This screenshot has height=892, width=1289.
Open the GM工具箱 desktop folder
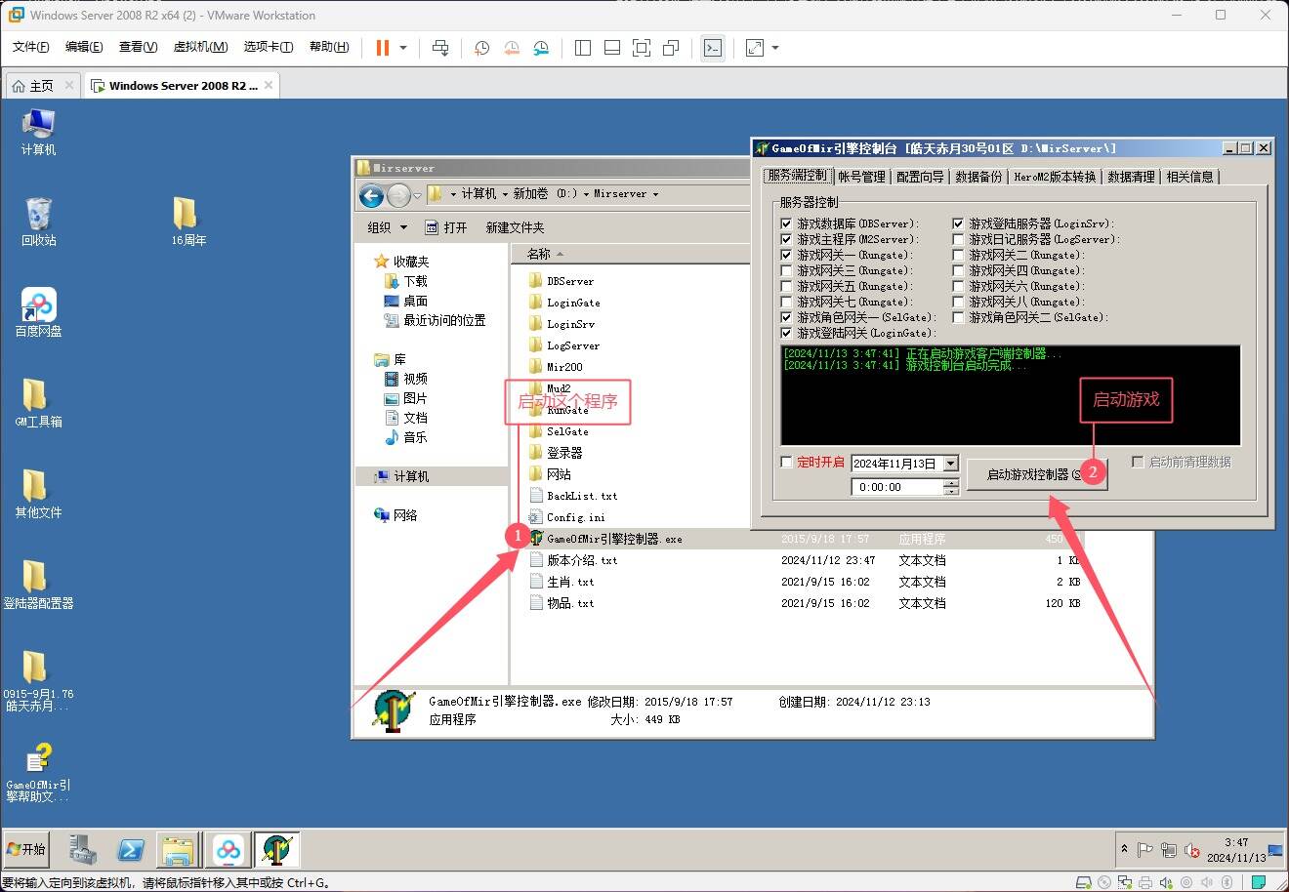pos(38,402)
